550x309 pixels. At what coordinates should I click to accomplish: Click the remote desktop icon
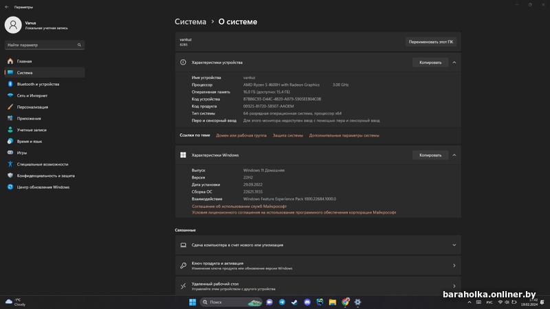pos(183,286)
